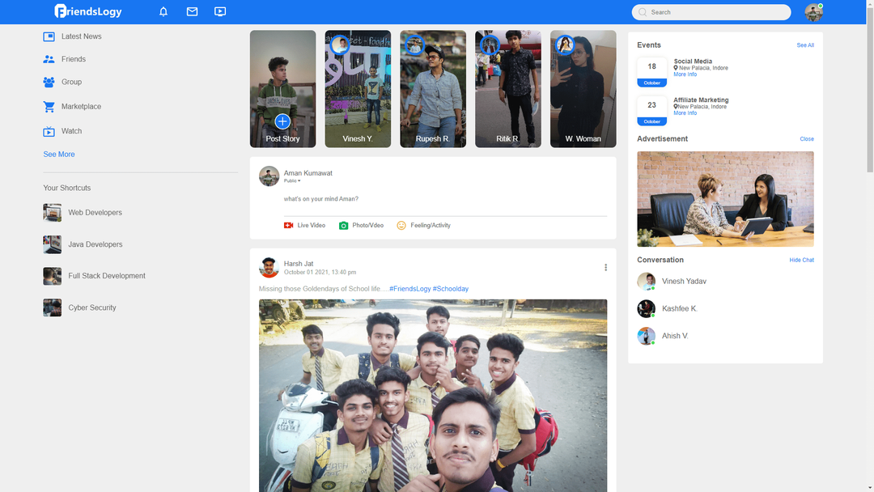The width and height of the screenshot is (874, 492).
Task: Click the video watch icon in navbar
Action: click(220, 12)
